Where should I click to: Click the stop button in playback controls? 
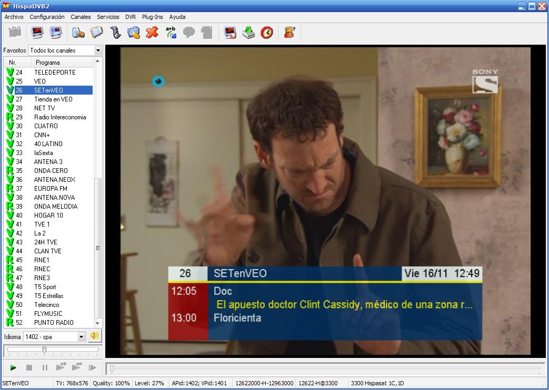[29, 367]
